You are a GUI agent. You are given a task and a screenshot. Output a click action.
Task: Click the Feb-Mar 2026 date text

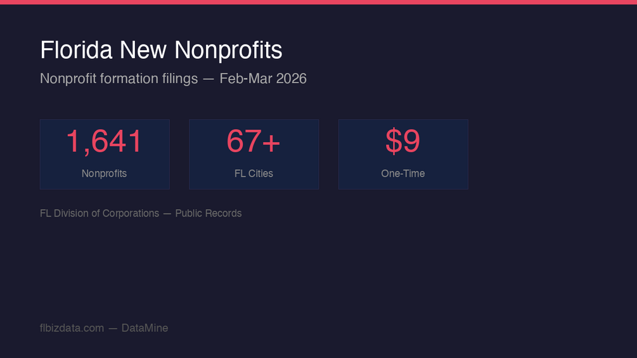tap(263, 79)
